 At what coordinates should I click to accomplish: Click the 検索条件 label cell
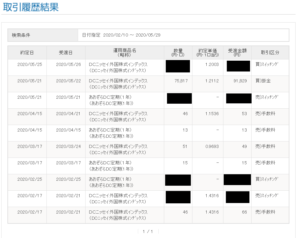21,35
